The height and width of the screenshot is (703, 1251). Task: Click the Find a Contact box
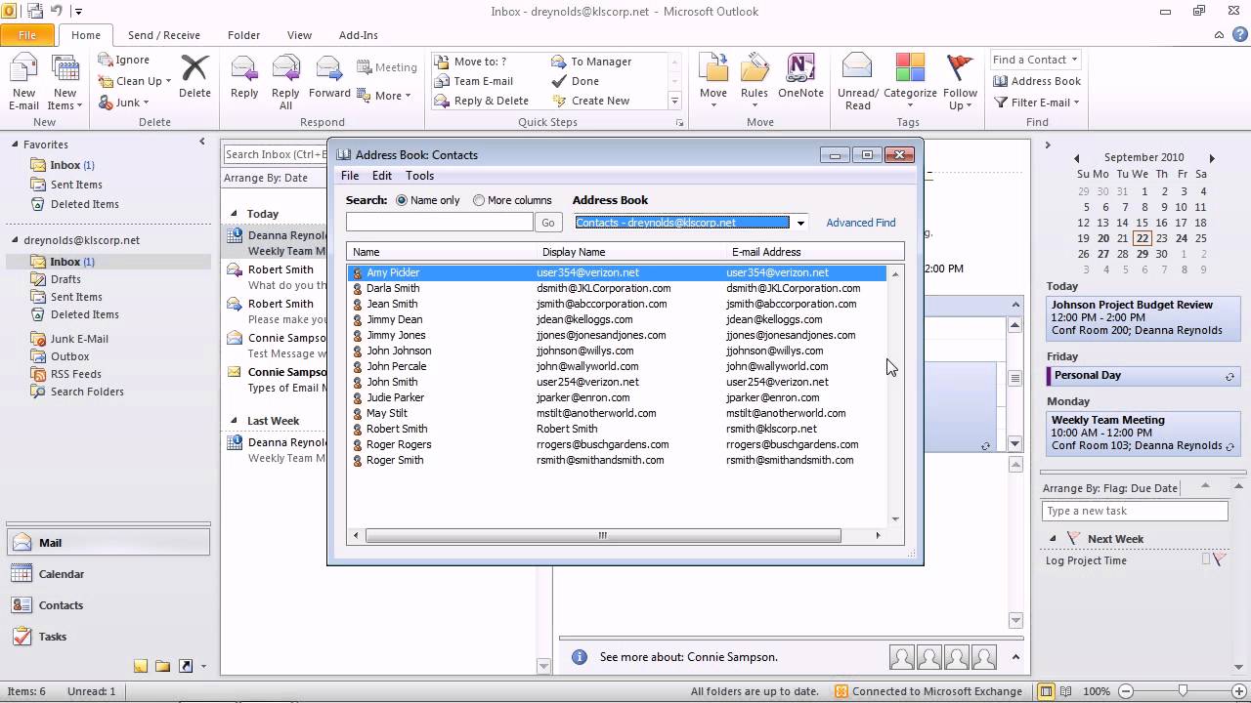(1035, 60)
